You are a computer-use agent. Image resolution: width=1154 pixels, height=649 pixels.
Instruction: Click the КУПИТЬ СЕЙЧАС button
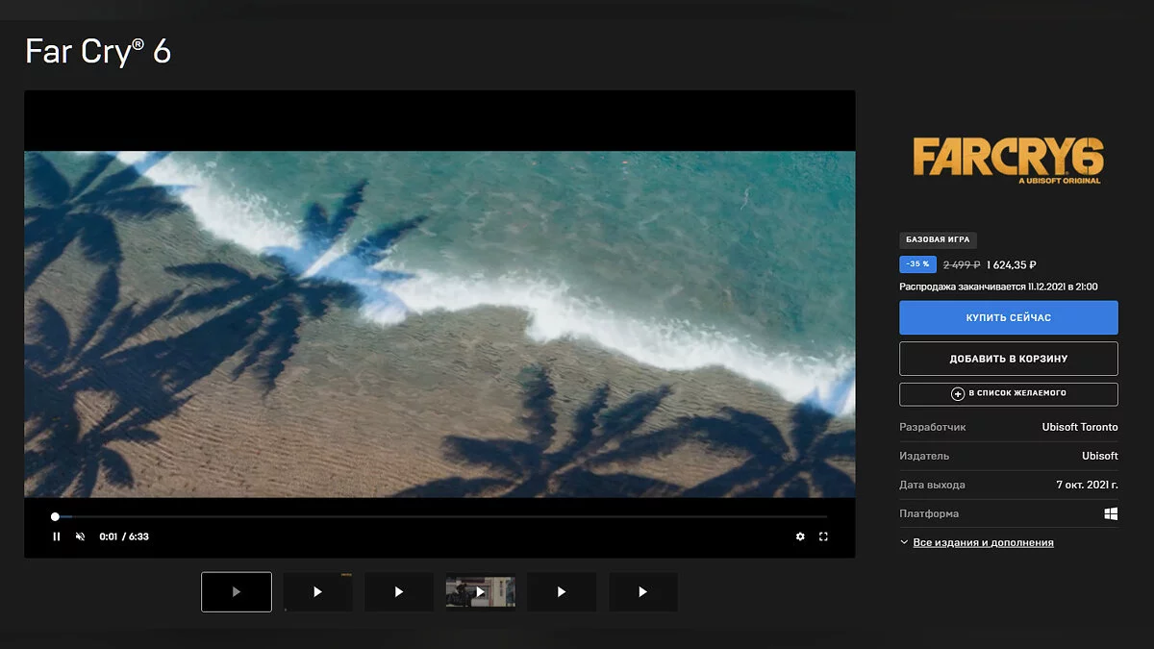(x=1009, y=317)
